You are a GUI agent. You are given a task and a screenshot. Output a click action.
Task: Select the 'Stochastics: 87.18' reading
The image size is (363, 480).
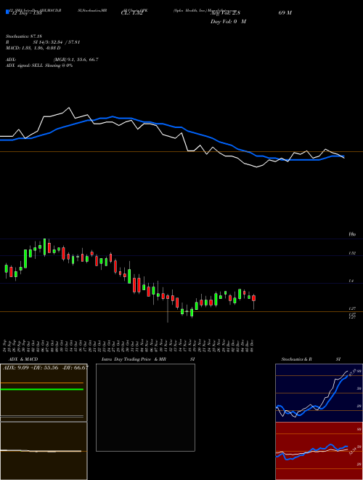click(x=23, y=36)
